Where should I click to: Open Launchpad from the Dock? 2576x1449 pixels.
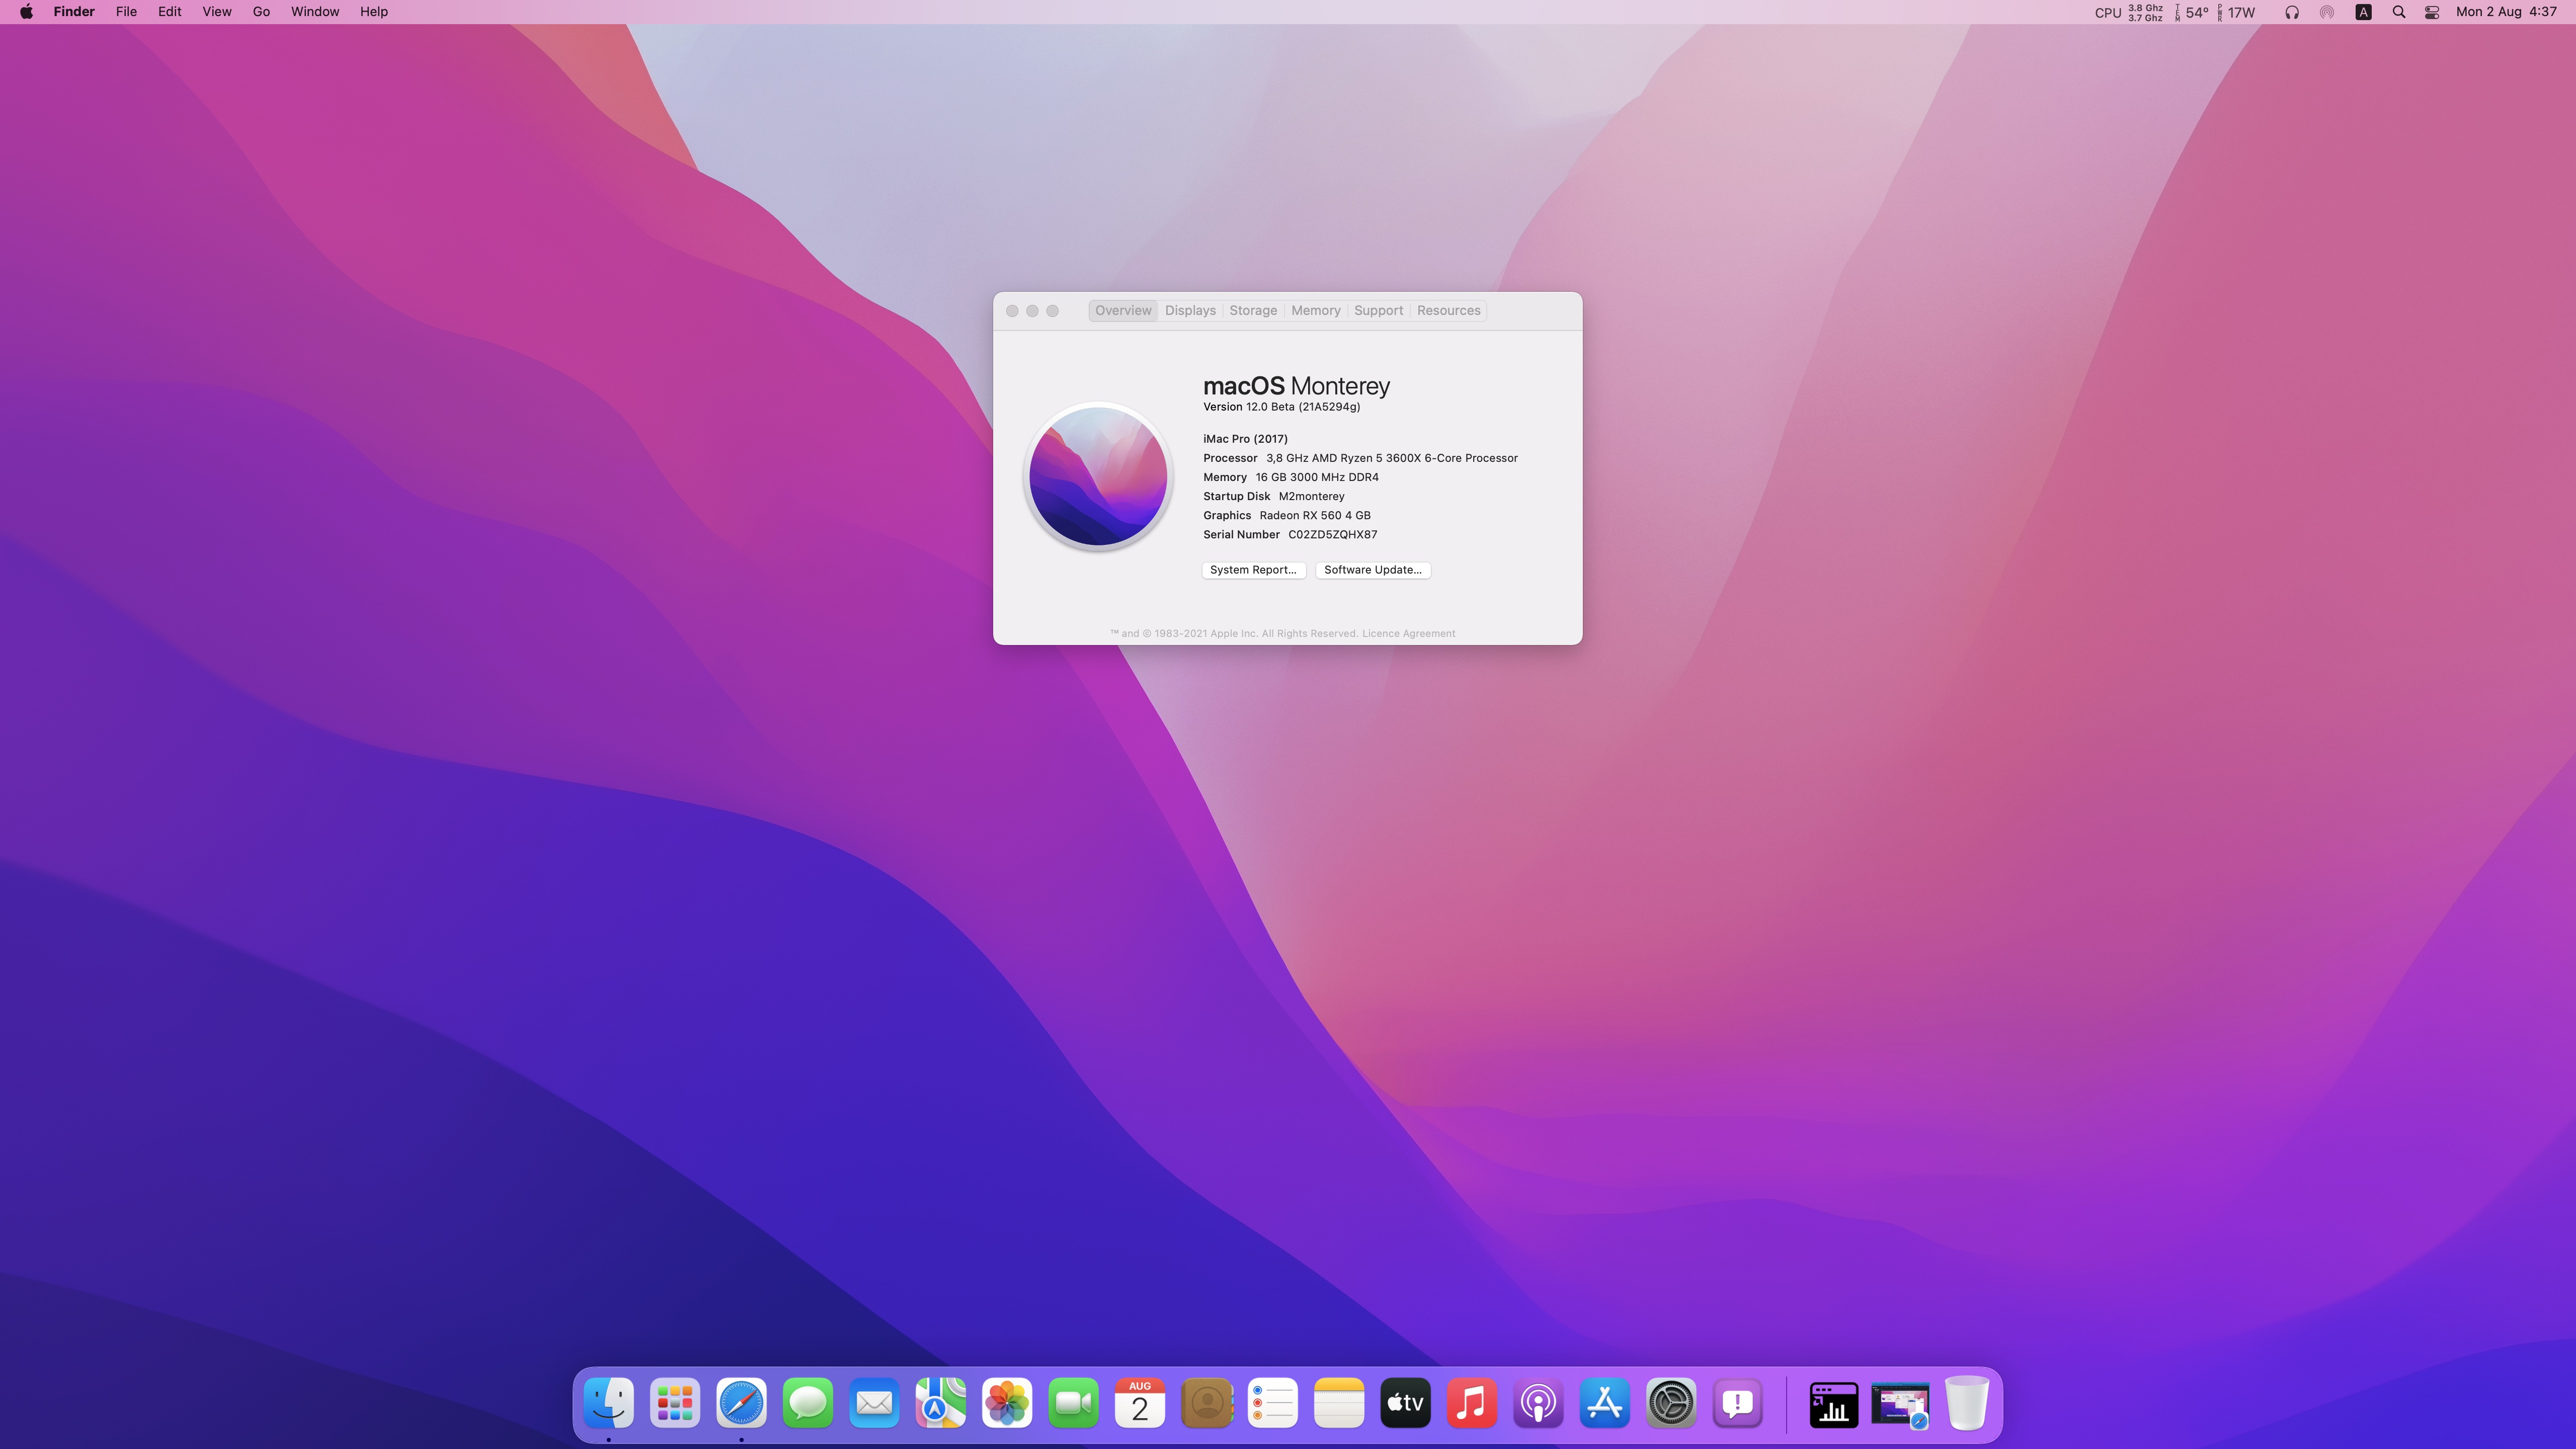pyautogui.click(x=675, y=1403)
